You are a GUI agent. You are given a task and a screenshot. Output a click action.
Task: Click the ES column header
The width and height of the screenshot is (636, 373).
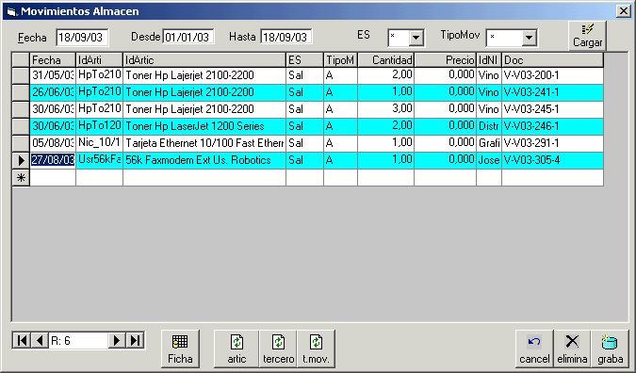304,60
